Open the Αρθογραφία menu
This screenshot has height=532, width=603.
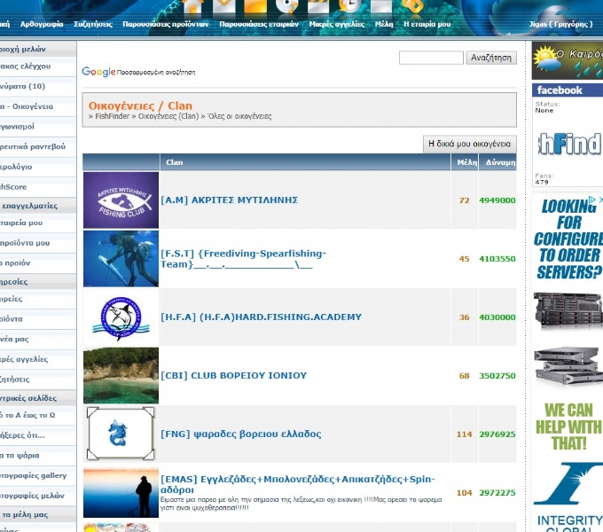pyautogui.click(x=42, y=24)
